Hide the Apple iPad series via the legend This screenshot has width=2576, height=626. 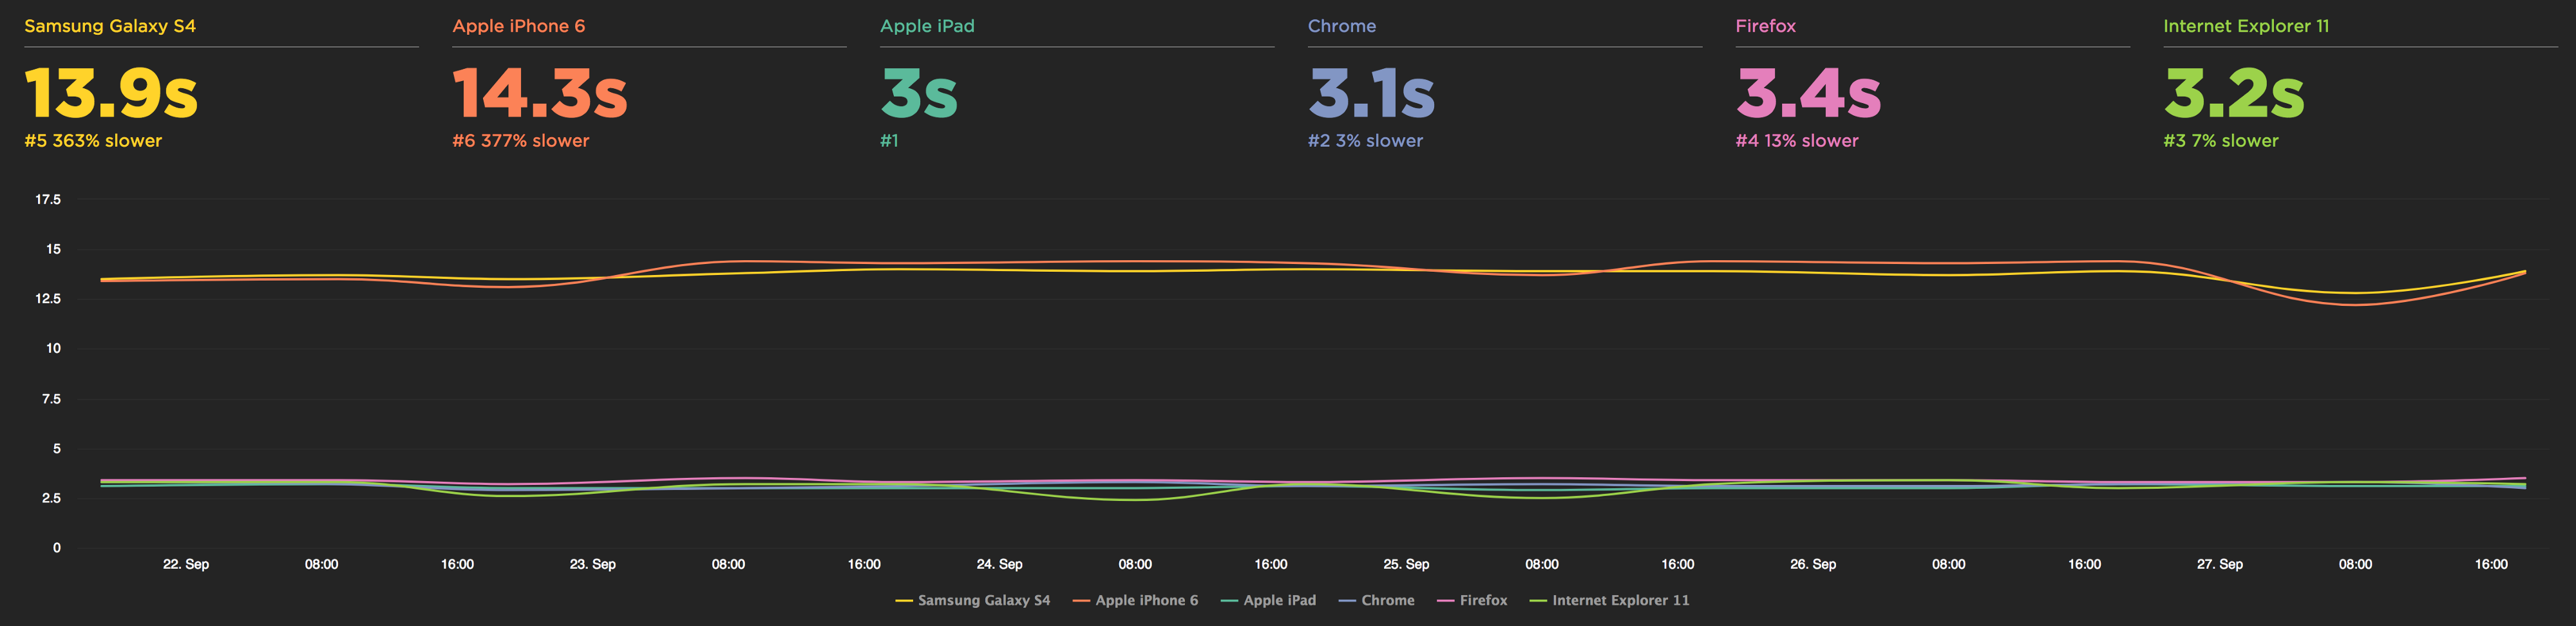(1281, 600)
